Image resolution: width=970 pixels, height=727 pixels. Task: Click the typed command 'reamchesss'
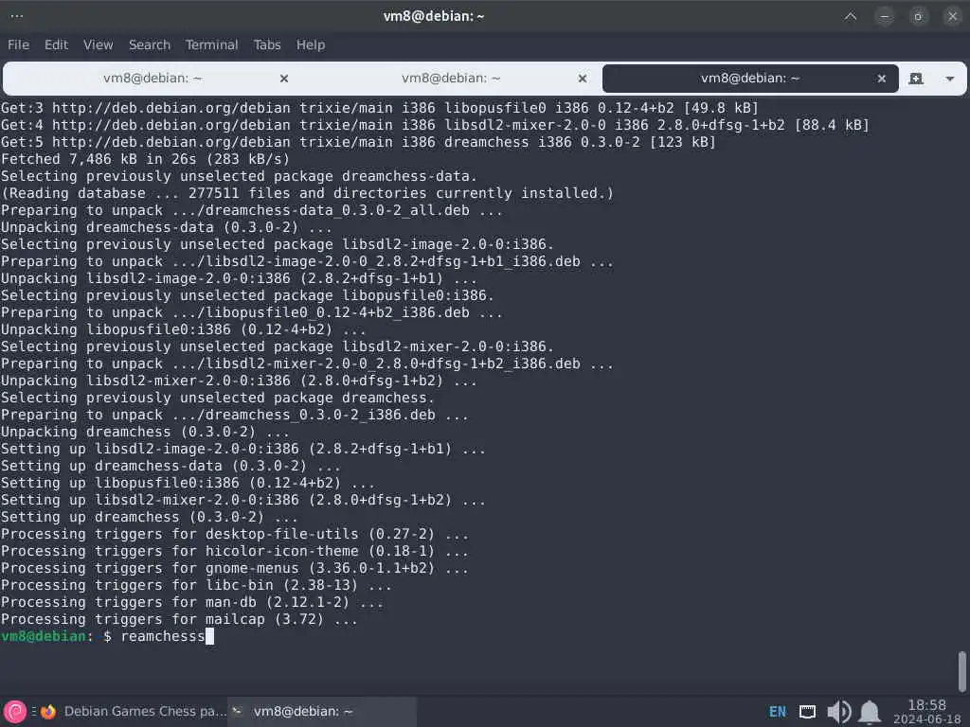163,636
